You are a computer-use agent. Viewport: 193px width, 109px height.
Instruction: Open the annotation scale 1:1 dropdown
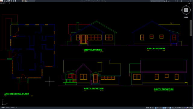[176, 108]
